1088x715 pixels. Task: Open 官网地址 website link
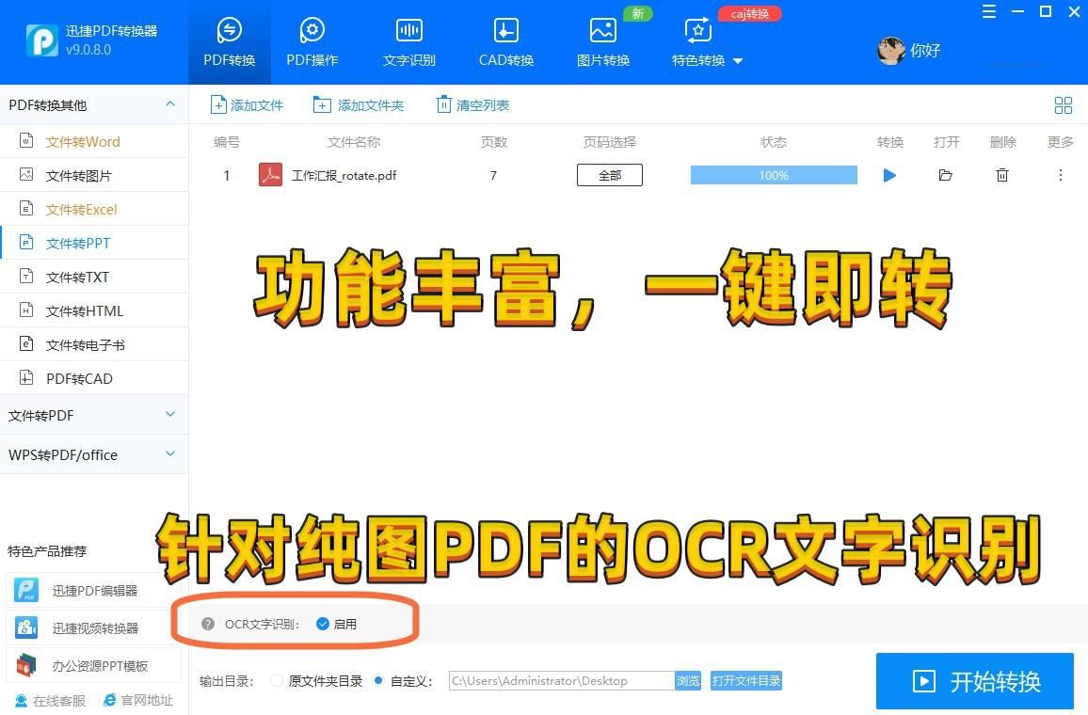[x=138, y=701]
